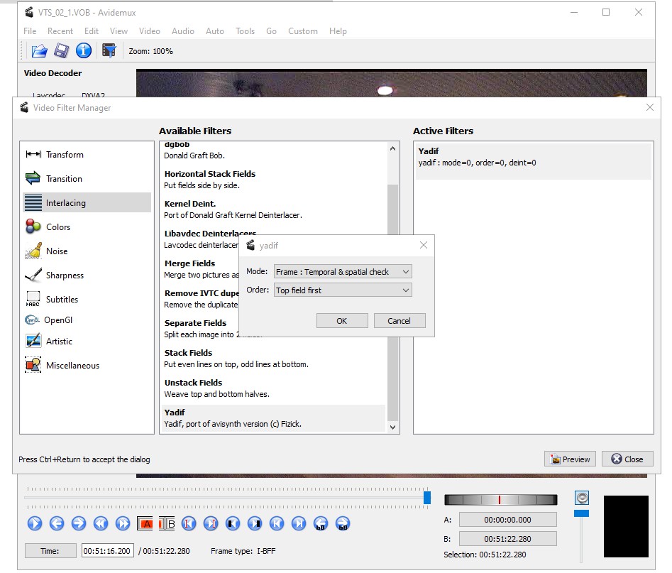Open the File menu
The image size is (672, 573).
click(30, 31)
